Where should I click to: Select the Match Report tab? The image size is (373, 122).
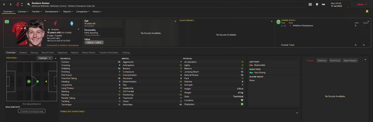click(350, 61)
